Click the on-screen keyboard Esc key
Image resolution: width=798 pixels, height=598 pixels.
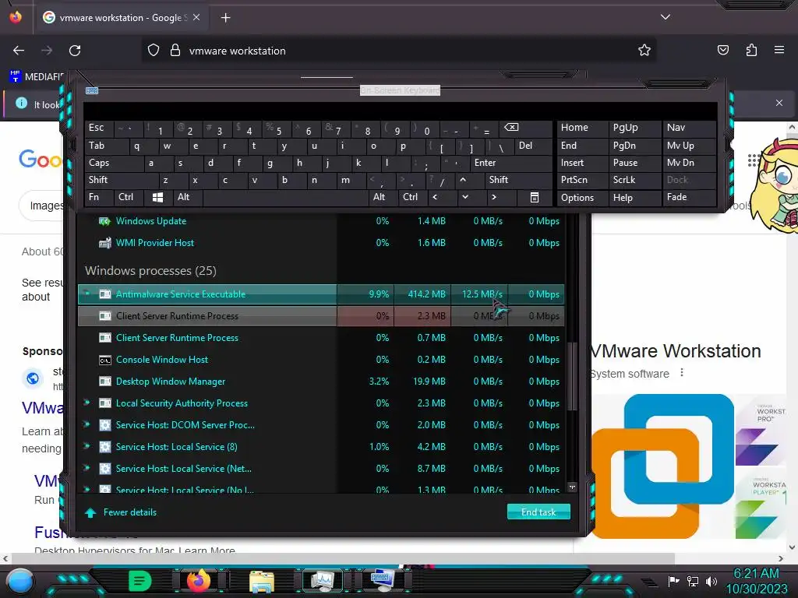click(98, 128)
